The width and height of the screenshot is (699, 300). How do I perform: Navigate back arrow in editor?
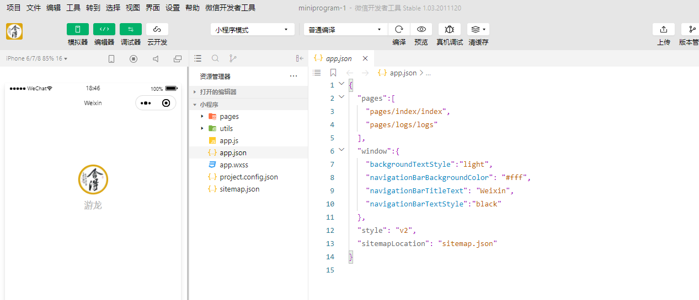(349, 73)
